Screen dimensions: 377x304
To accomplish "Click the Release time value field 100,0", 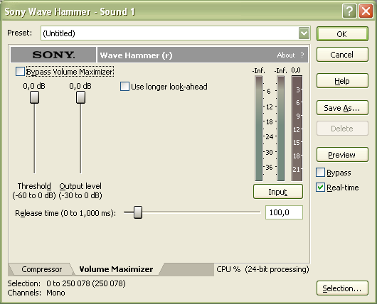I will tap(284, 212).
